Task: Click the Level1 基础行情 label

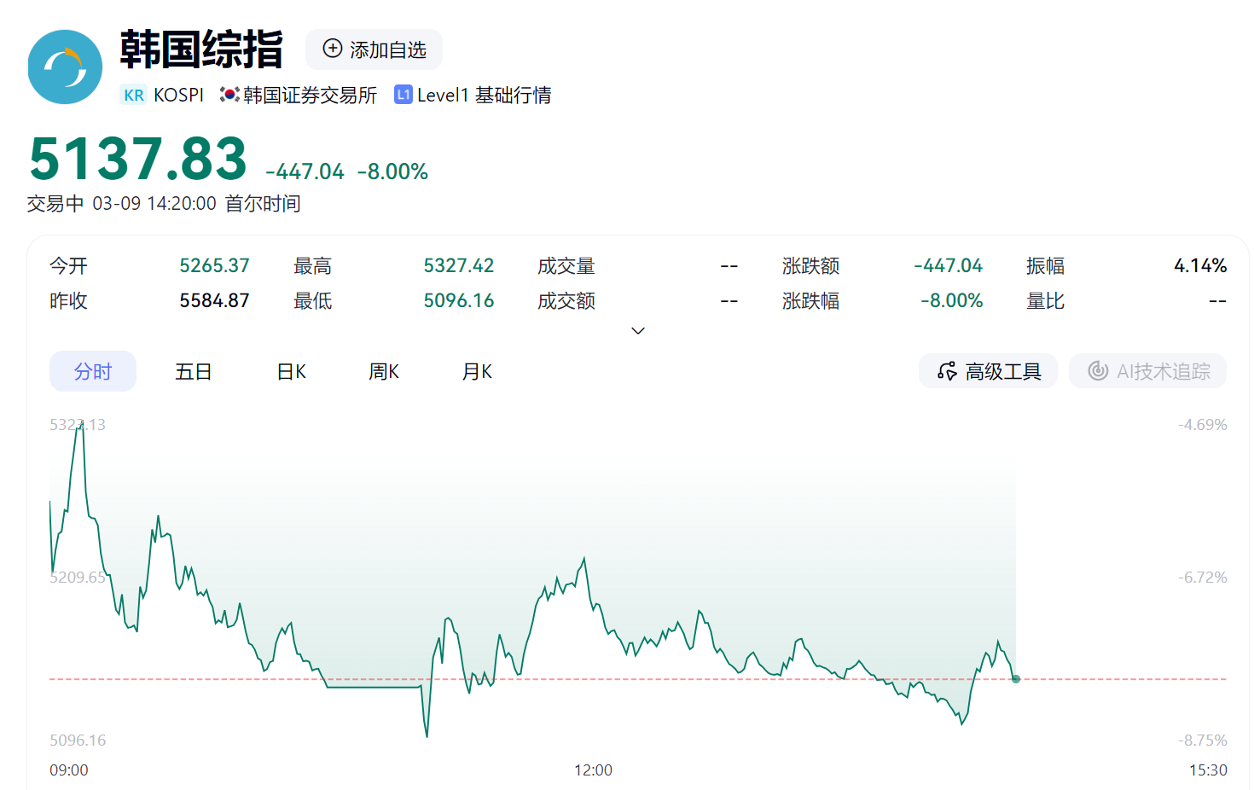Action: pos(484,95)
